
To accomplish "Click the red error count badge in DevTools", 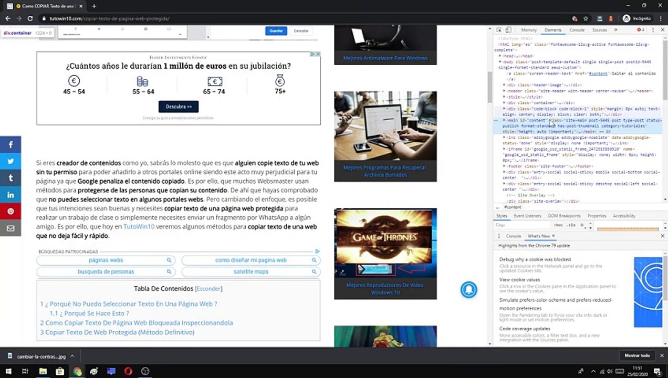I will pos(640,30).
